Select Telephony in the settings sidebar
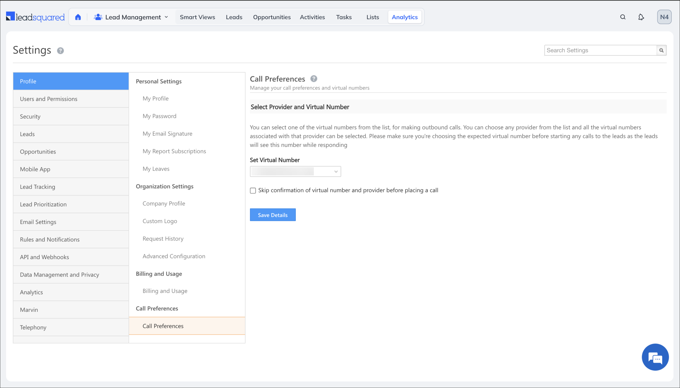The width and height of the screenshot is (680, 388). tap(33, 327)
